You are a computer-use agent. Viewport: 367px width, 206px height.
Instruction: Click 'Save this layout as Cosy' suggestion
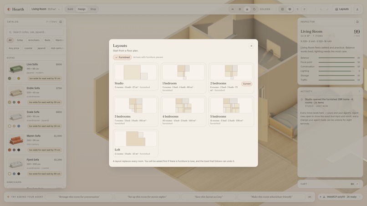209,197
